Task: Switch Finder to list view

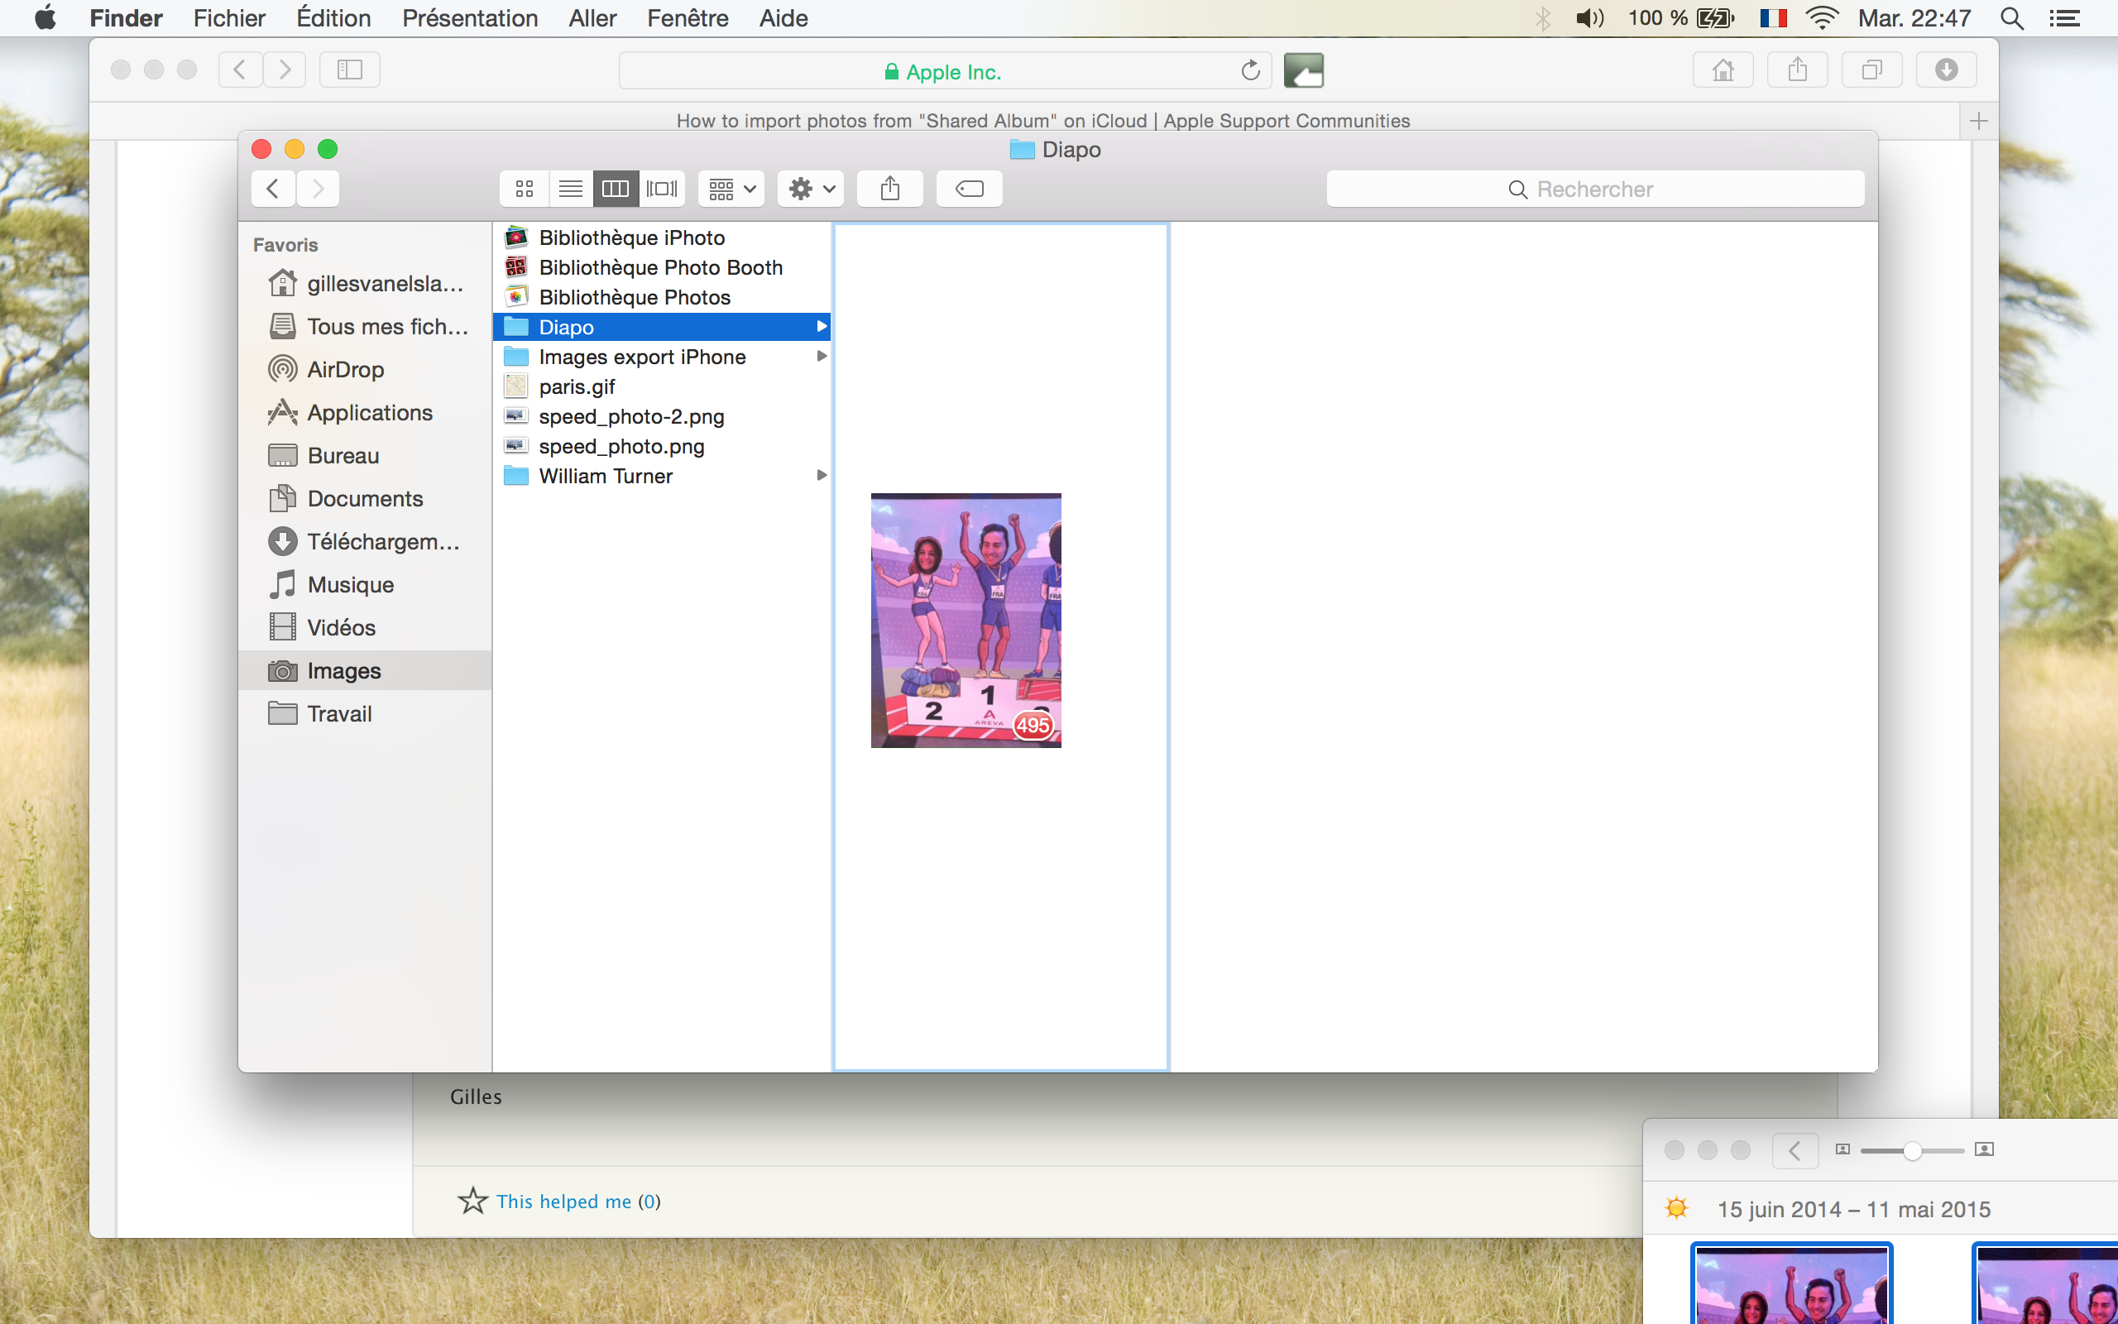Action: (x=571, y=189)
